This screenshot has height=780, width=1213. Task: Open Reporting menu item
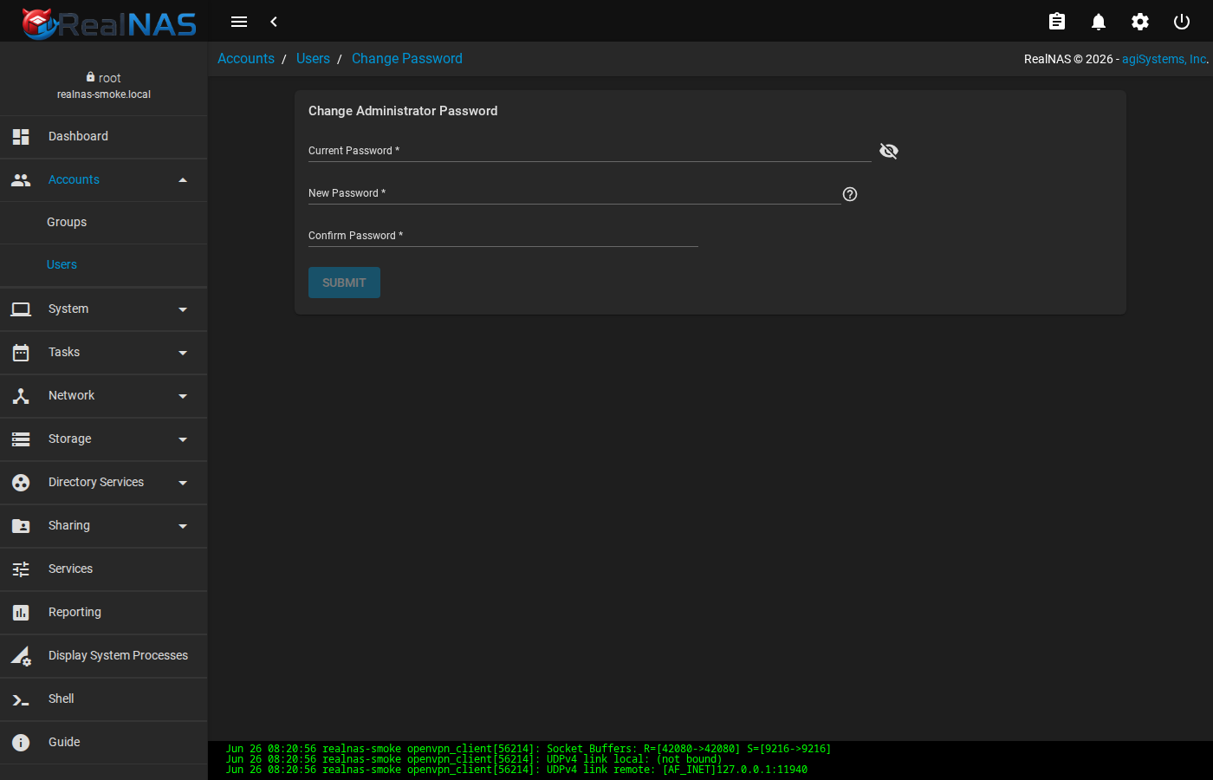(104, 613)
